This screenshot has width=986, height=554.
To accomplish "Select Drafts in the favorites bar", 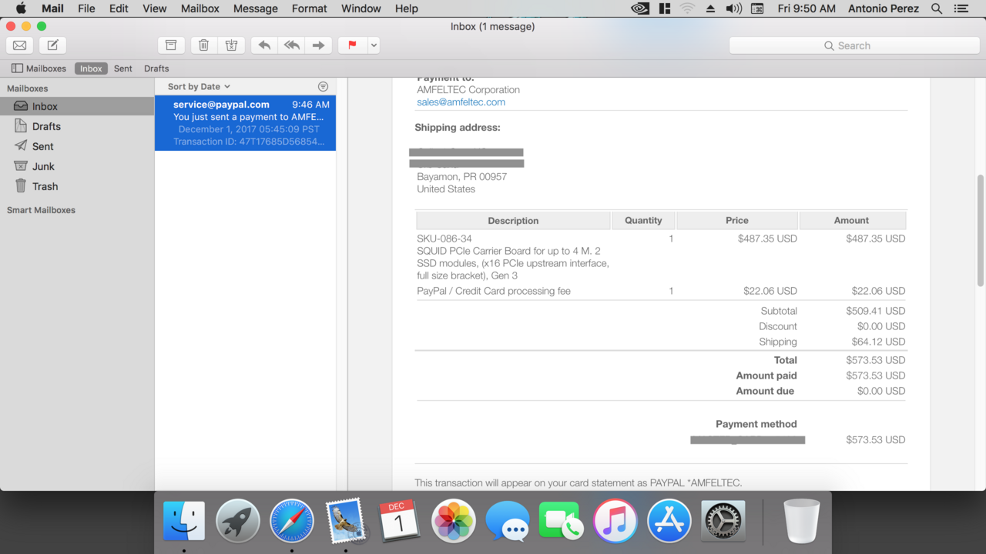I will point(156,68).
